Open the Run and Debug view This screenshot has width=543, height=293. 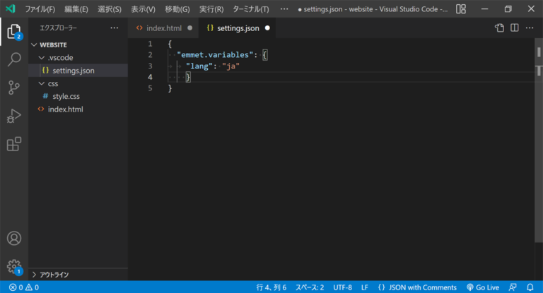[13, 116]
